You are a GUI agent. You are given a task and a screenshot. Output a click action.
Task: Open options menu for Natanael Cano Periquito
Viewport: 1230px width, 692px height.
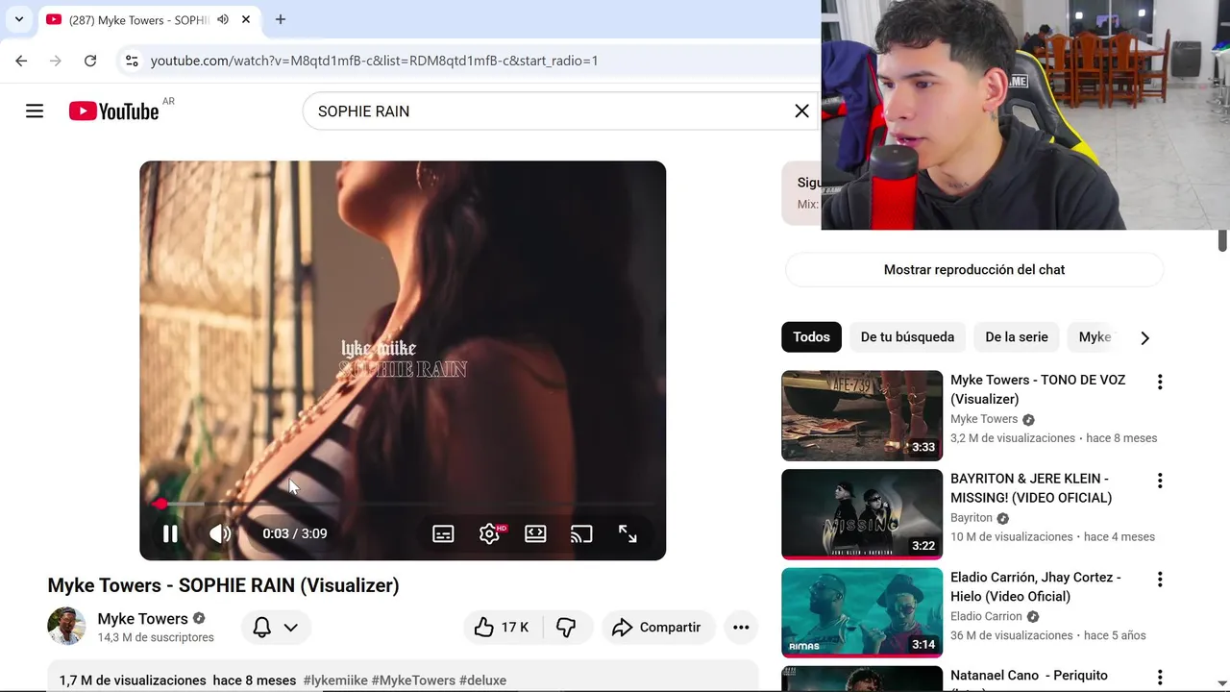1160,678
